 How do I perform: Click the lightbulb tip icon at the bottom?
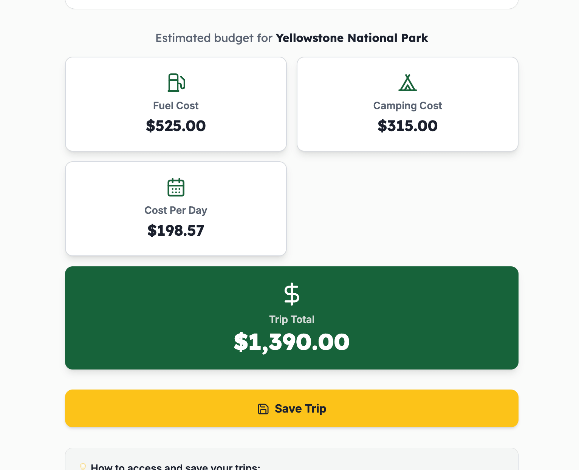pyautogui.click(x=83, y=467)
